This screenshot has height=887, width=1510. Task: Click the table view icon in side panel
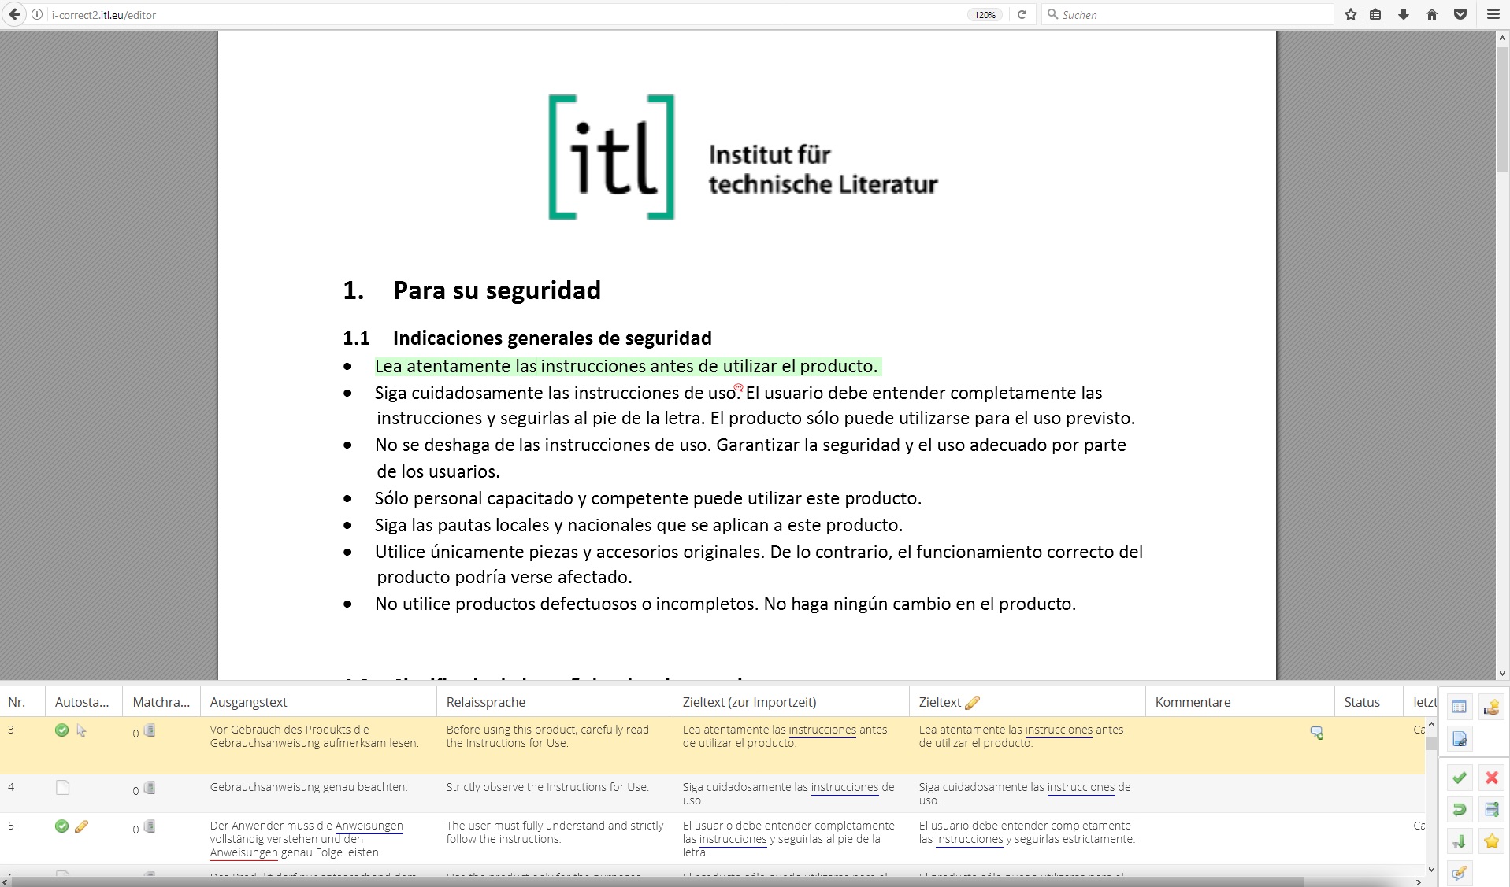[x=1460, y=707]
